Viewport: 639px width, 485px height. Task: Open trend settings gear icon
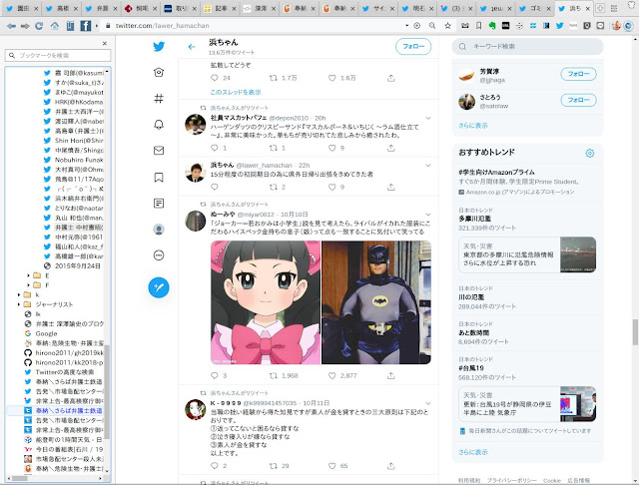click(590, 153)
